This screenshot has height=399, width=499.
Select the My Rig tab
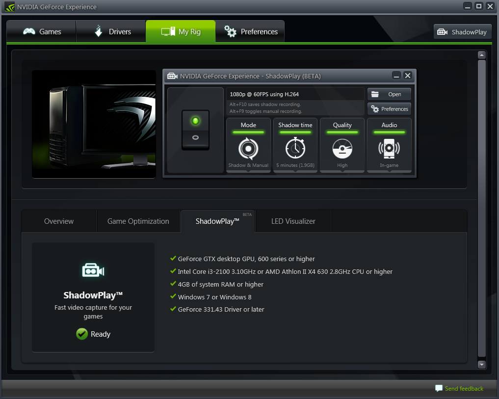click(x=181, y=31)
